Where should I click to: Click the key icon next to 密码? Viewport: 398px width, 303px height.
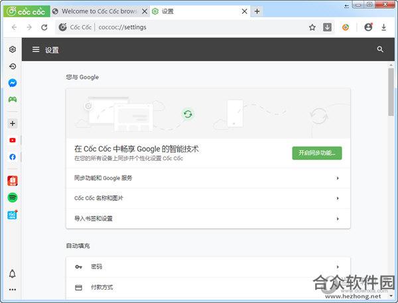click(x=78, y=267)
